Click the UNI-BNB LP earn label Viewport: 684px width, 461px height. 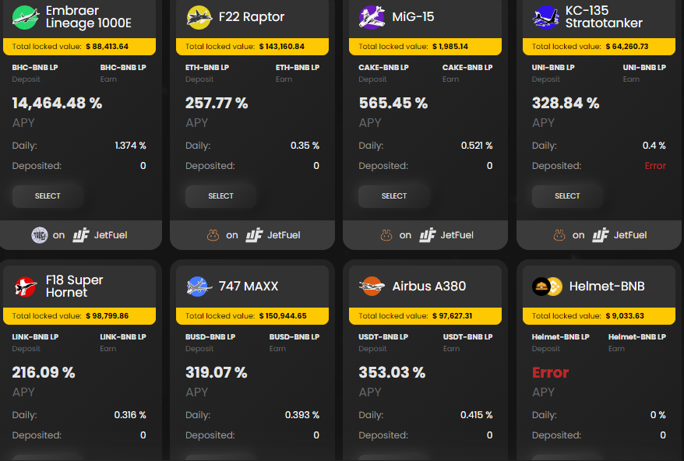tap(644, 68)
